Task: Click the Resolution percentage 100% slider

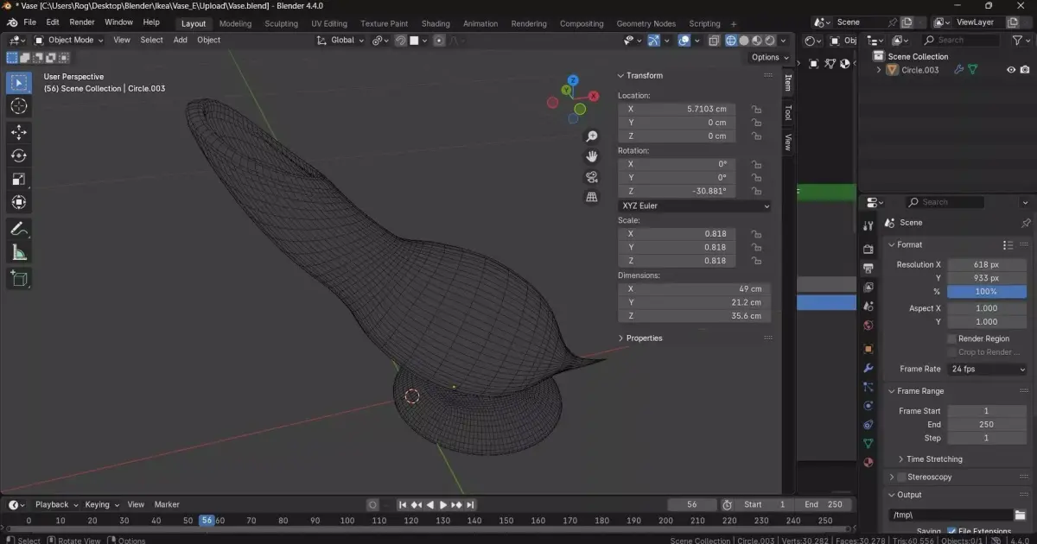Action: pos(987,292)
